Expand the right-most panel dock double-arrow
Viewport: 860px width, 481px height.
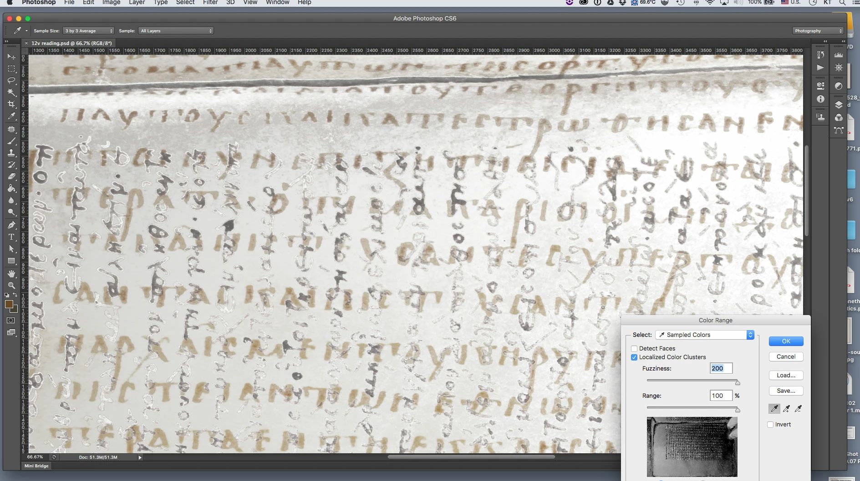pos(843,41)
